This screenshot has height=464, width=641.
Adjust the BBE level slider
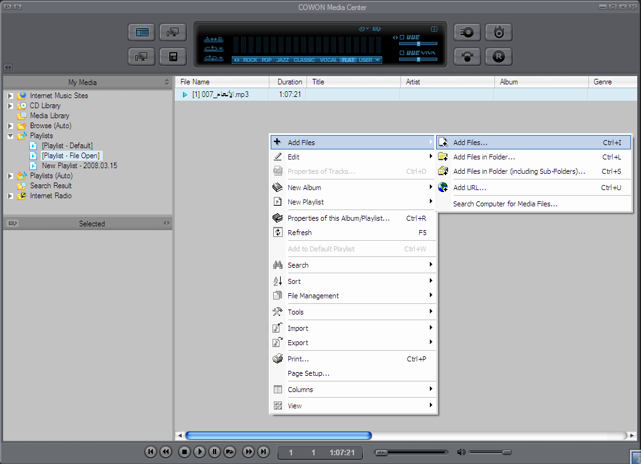[418, 44]
